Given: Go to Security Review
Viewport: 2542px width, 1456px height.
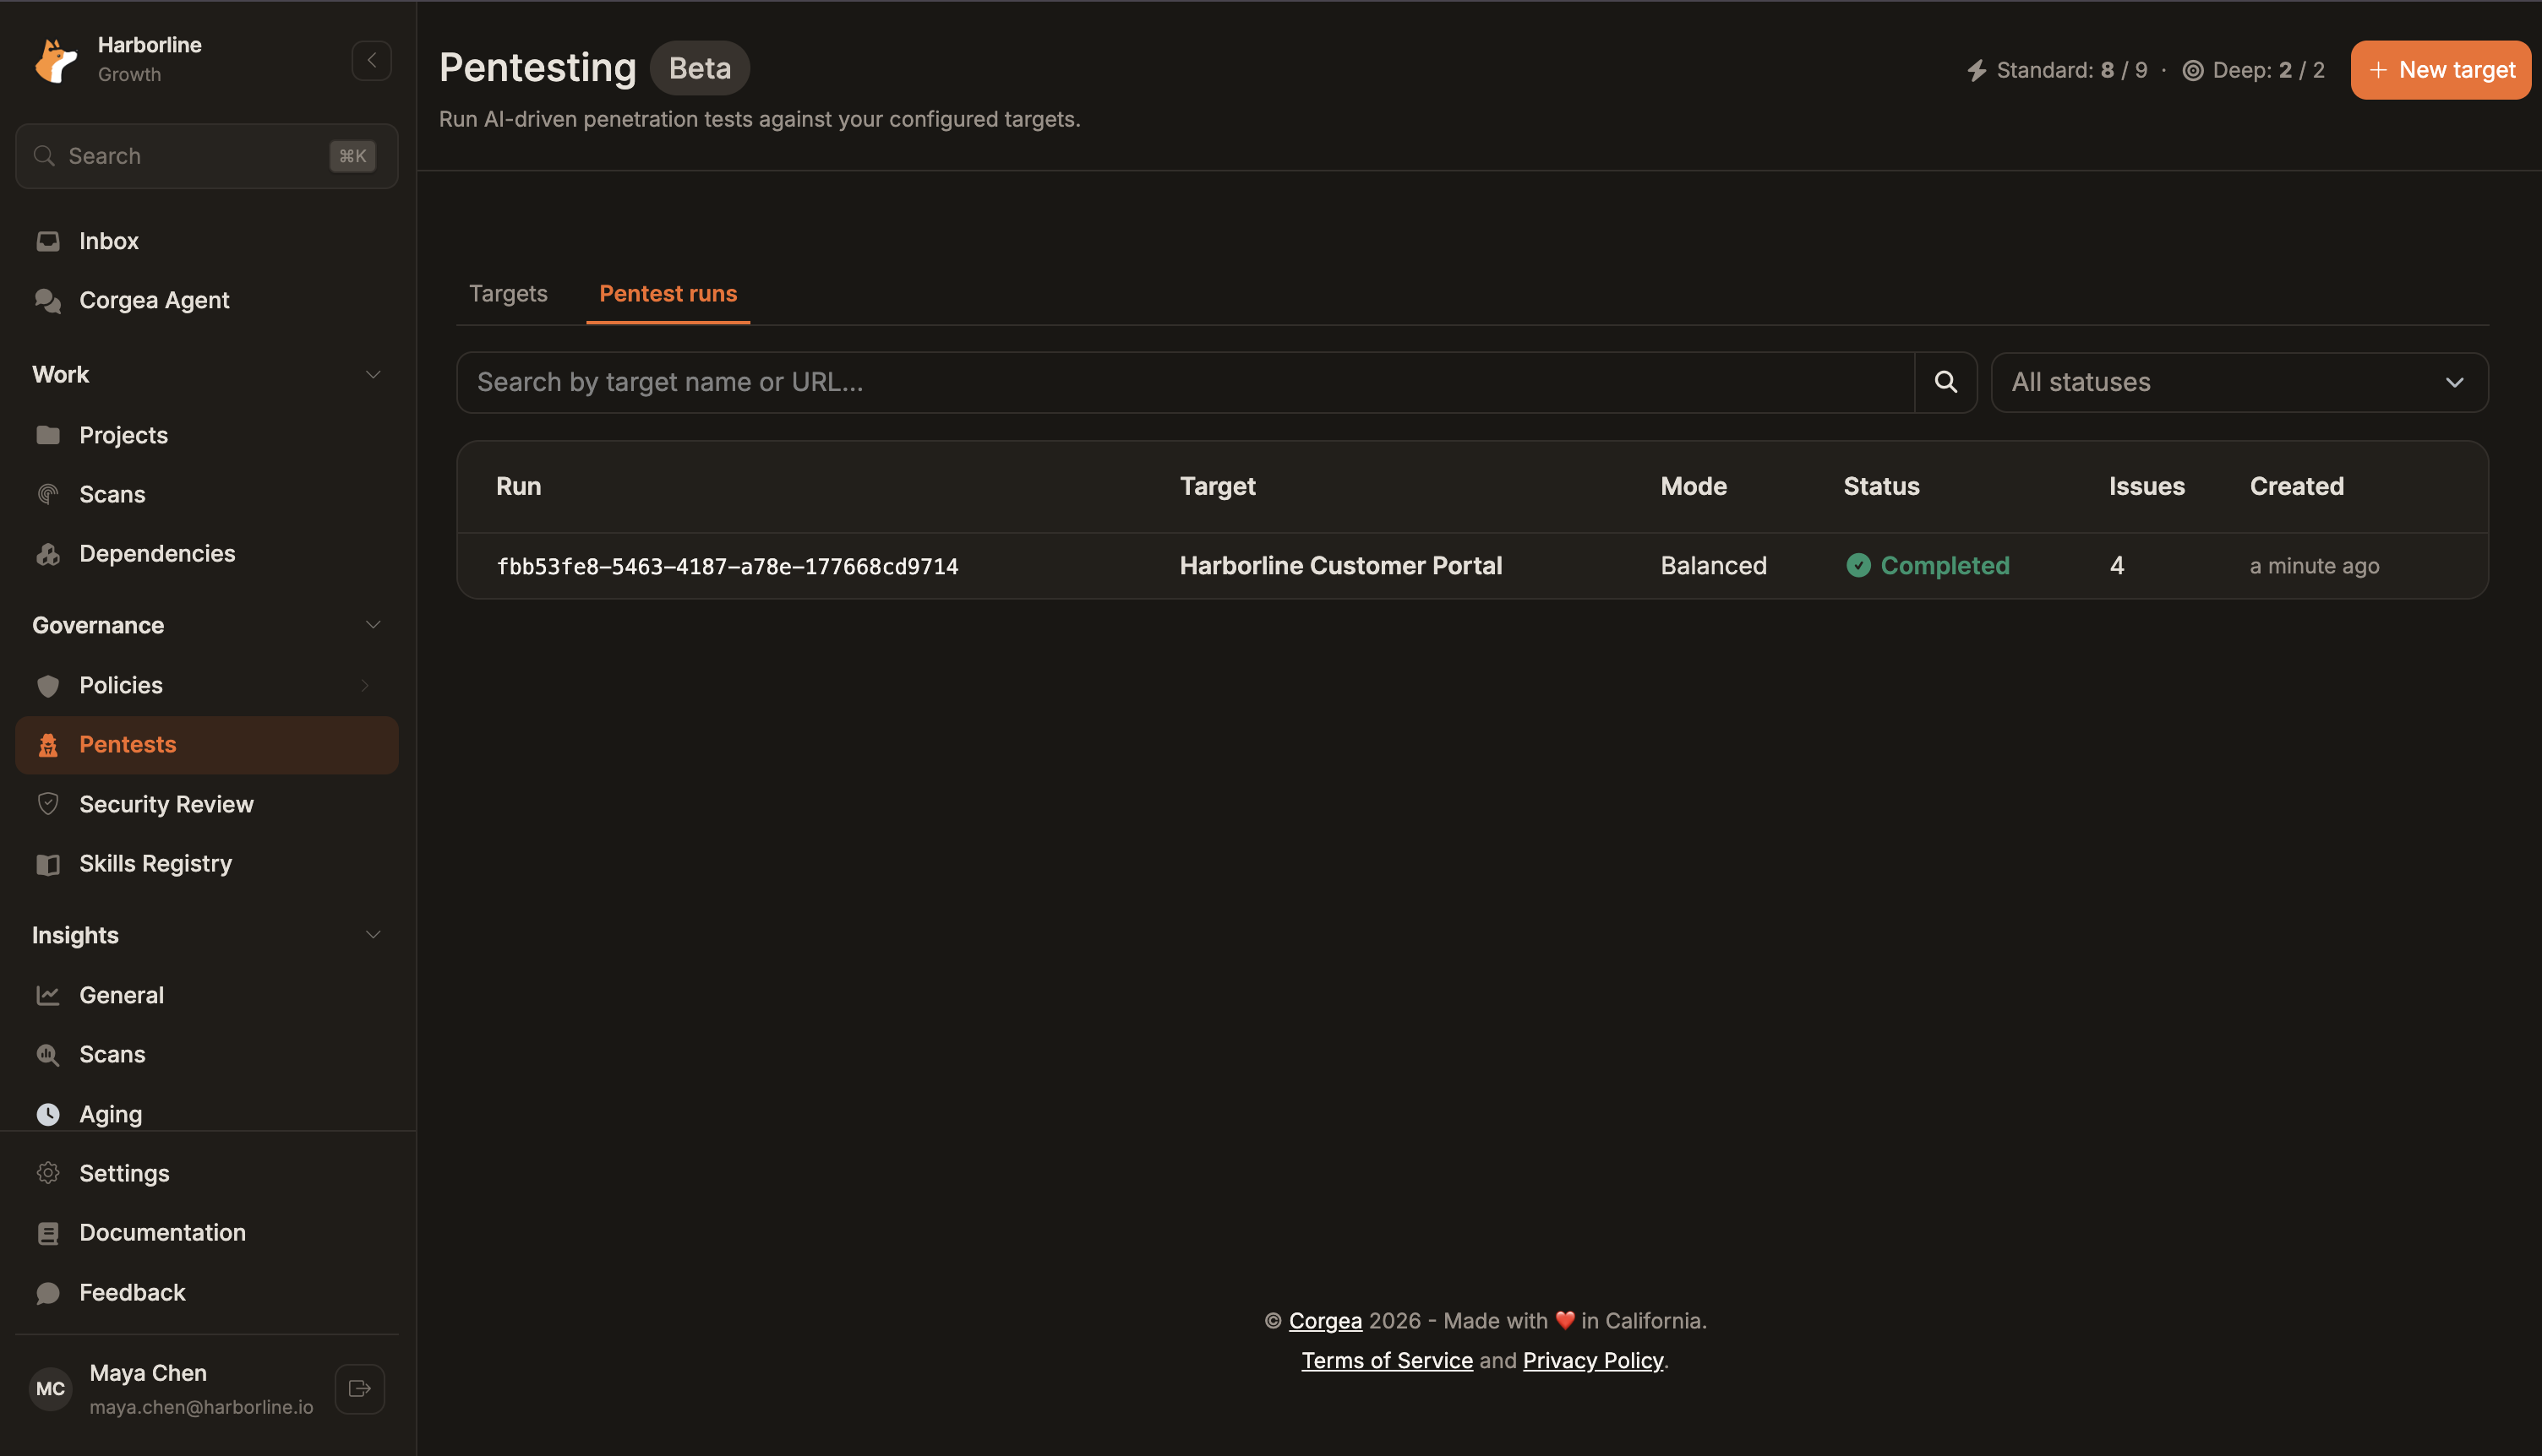Looking at the screenshot, I should click(x=207, y=804).
